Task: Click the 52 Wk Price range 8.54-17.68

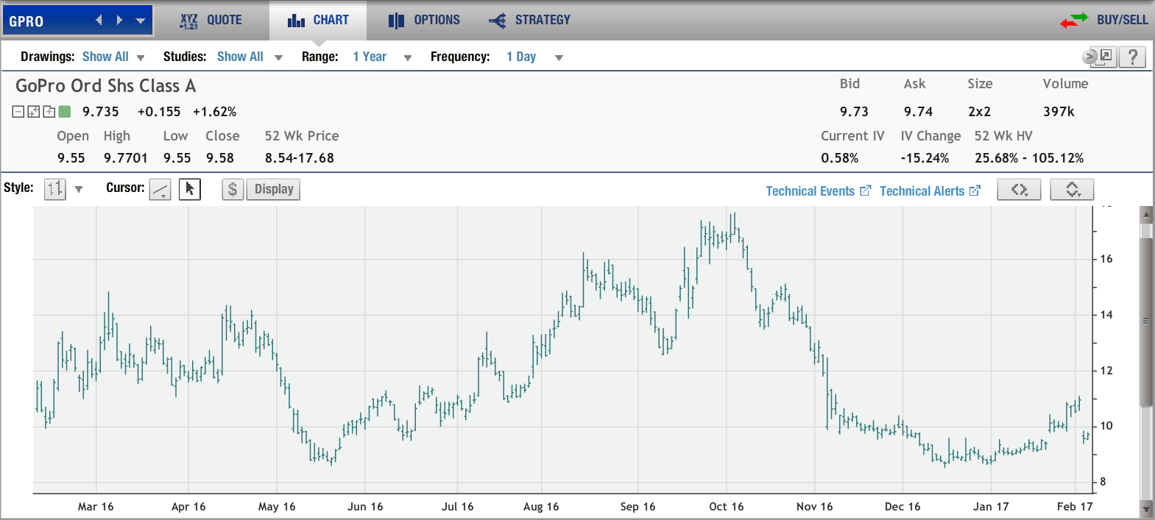Action: pyautogui.click(x=300, y=158)
